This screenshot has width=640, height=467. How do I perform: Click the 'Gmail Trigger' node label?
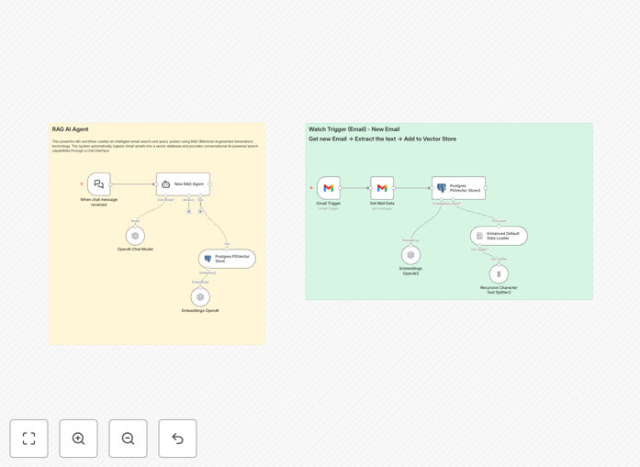pyautogui.click(x=329, y=203)
